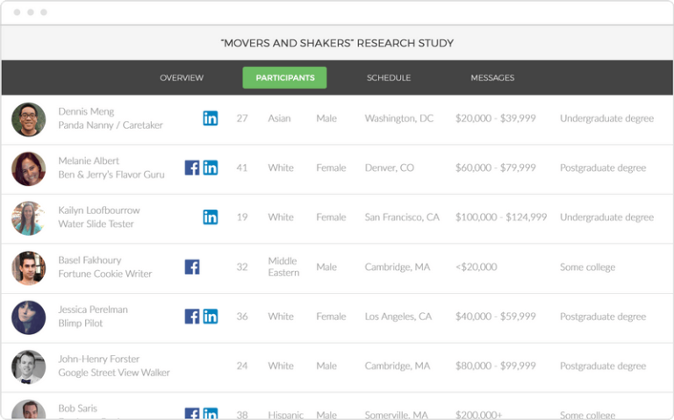This screenshot has width=674, height=420.
Task: Click John-Henry Forster's name
Action: coord(99,359)
